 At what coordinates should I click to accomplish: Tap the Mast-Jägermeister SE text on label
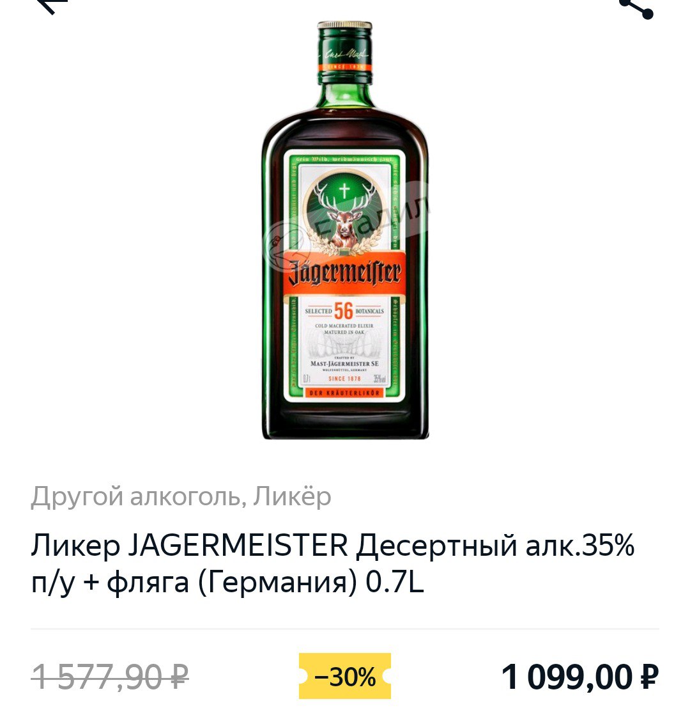pos(344,363)
